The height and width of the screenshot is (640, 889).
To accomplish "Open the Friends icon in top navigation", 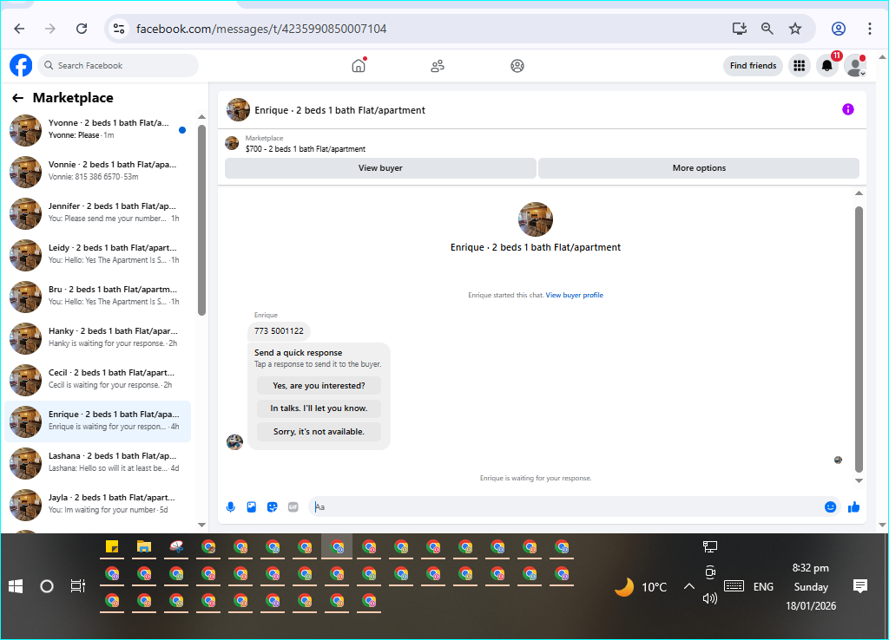I will 438,66.
